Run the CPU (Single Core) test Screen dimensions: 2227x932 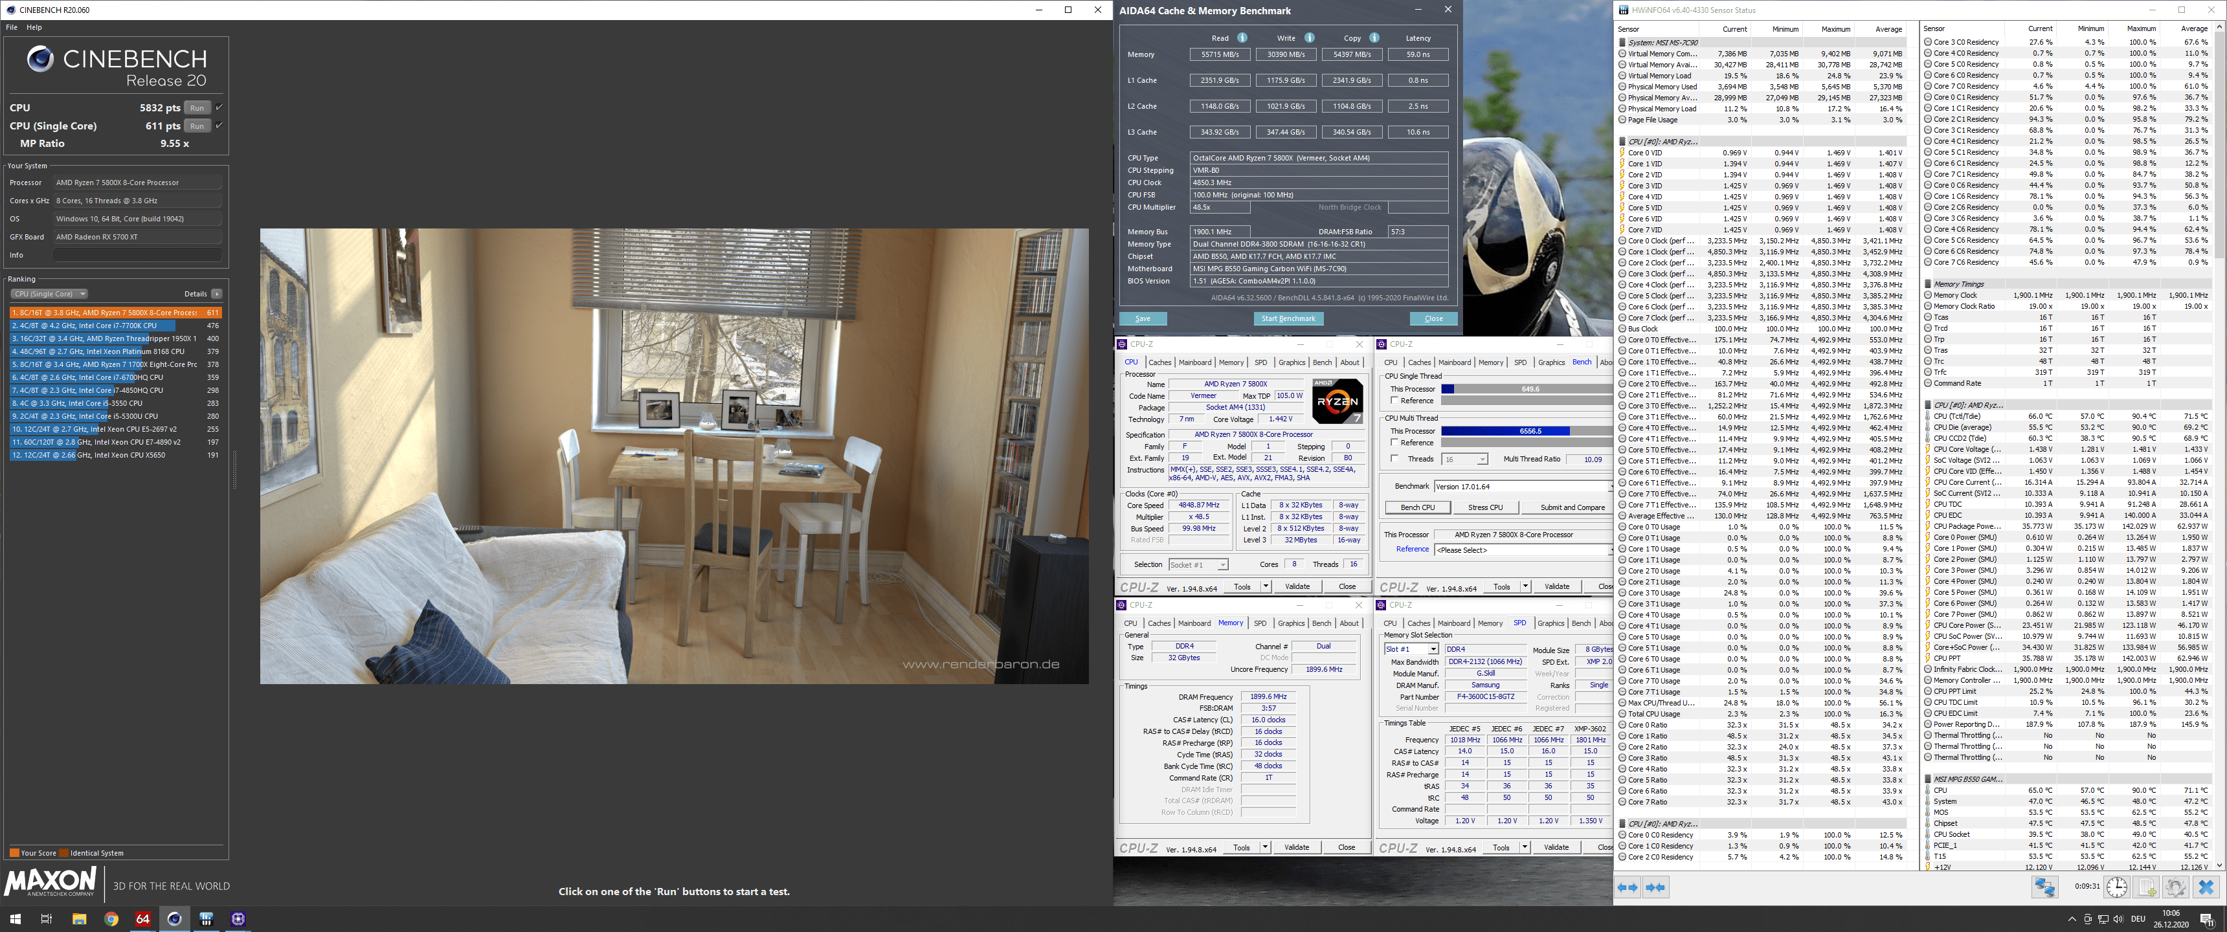(x=197, y=126)
